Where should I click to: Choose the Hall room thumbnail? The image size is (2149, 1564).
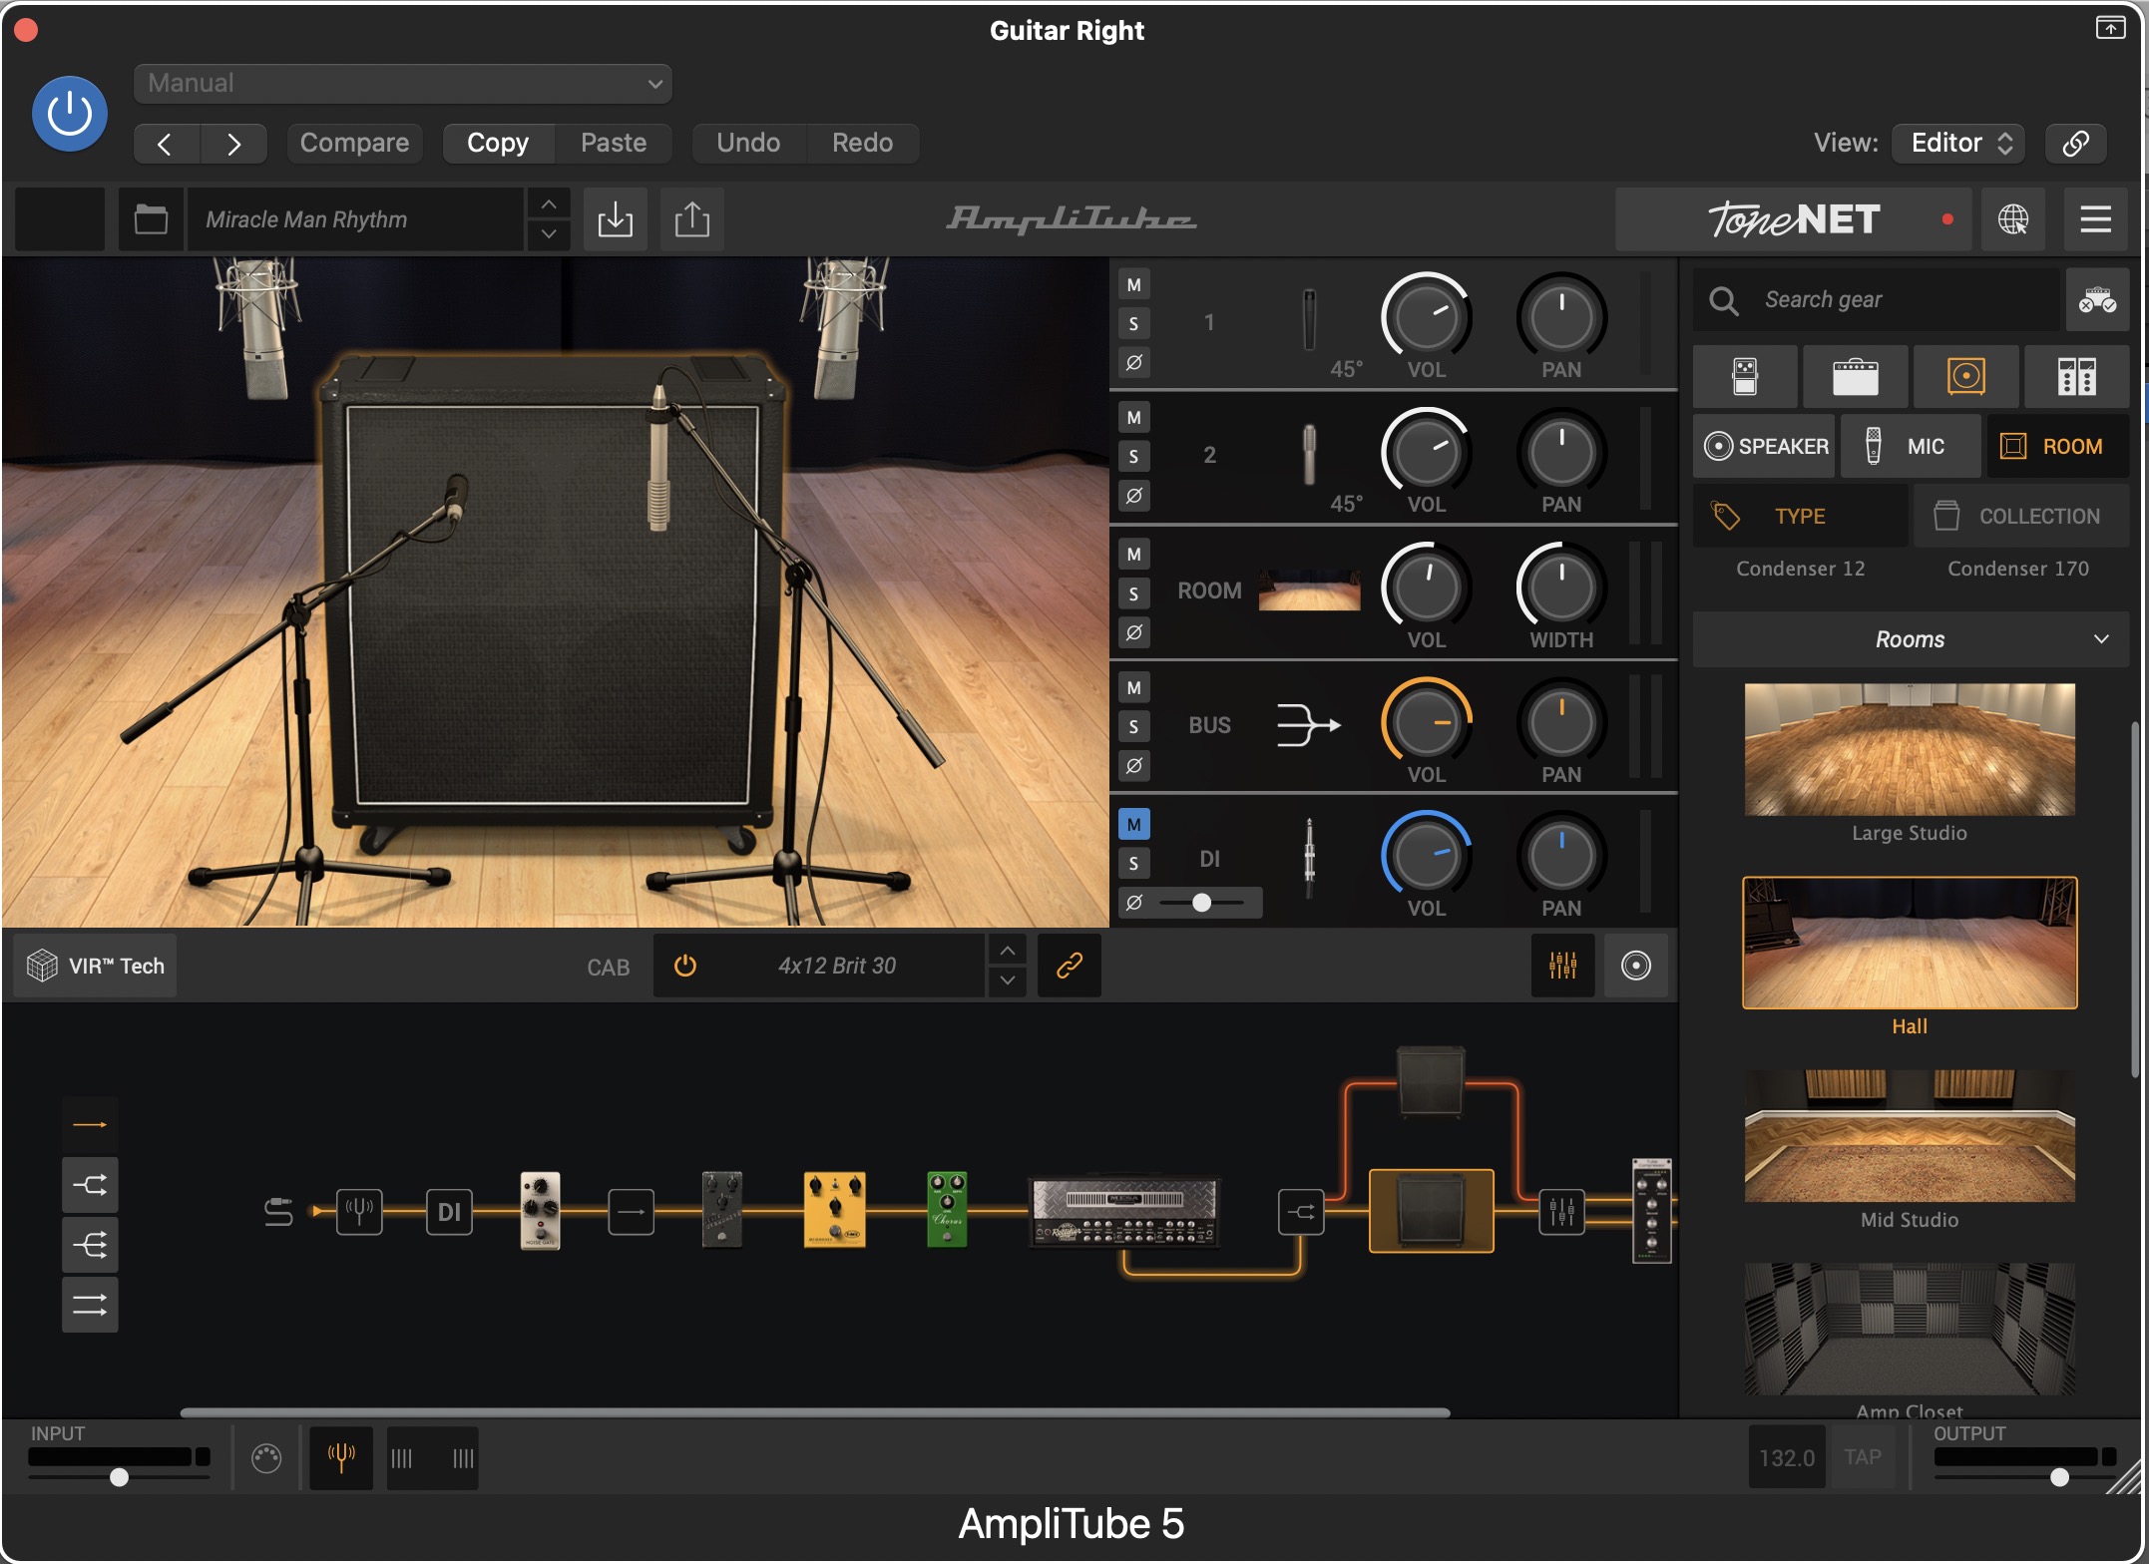[1910, 944]
